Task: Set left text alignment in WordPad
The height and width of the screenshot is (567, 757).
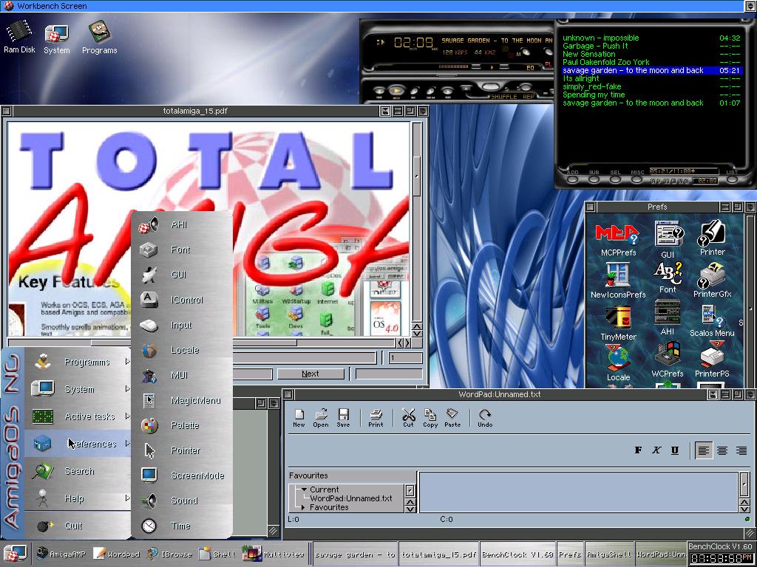Action: click(x=704, y=450)
